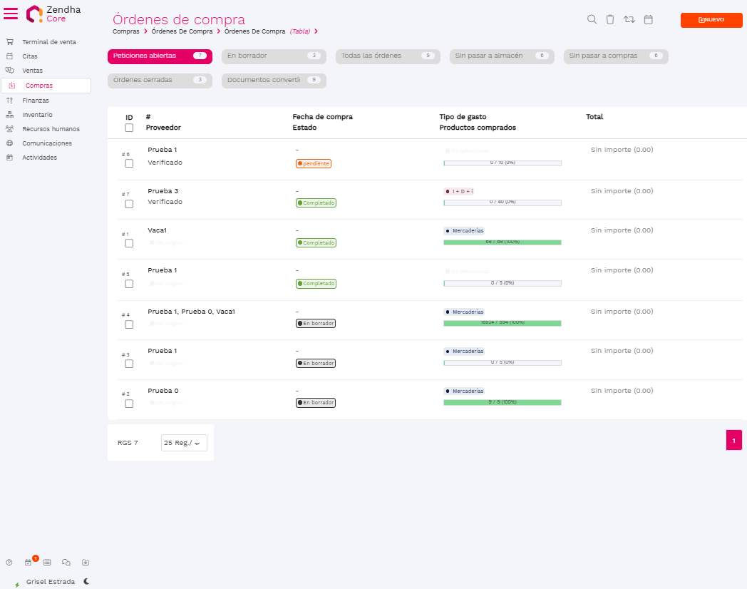Click the trash delete icon
Image resolution: width=747 pixels, height=589 pixels.
coord(610,19)
